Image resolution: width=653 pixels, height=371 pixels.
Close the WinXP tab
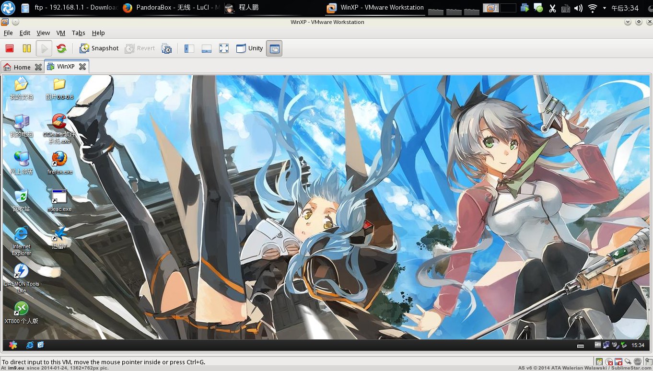point(82,67)
